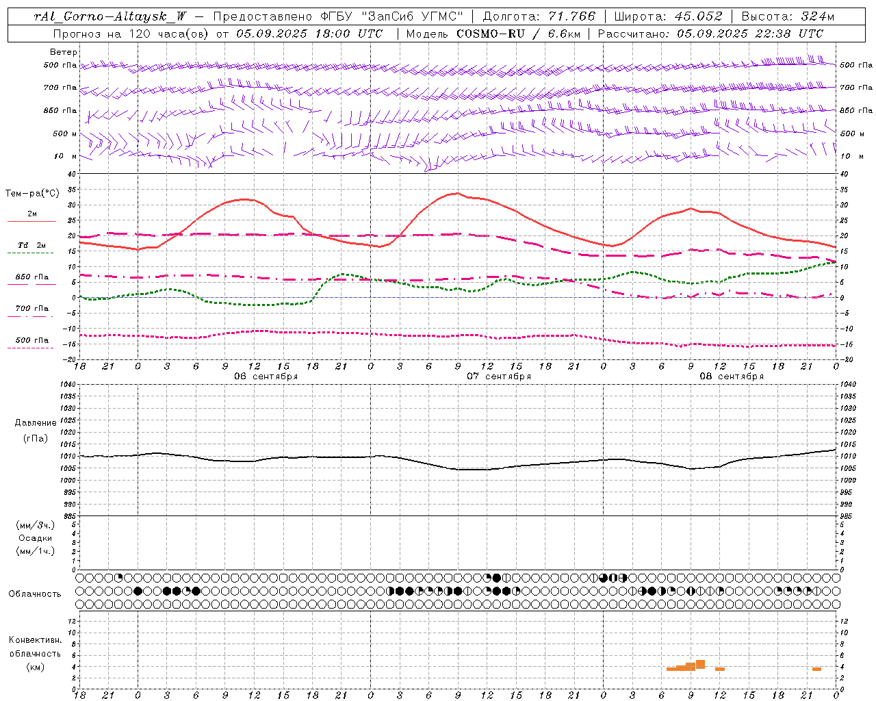The image size is (876, 701).
Task: Select the Высота: 324м header field
Action: click(x=788, y=16)
